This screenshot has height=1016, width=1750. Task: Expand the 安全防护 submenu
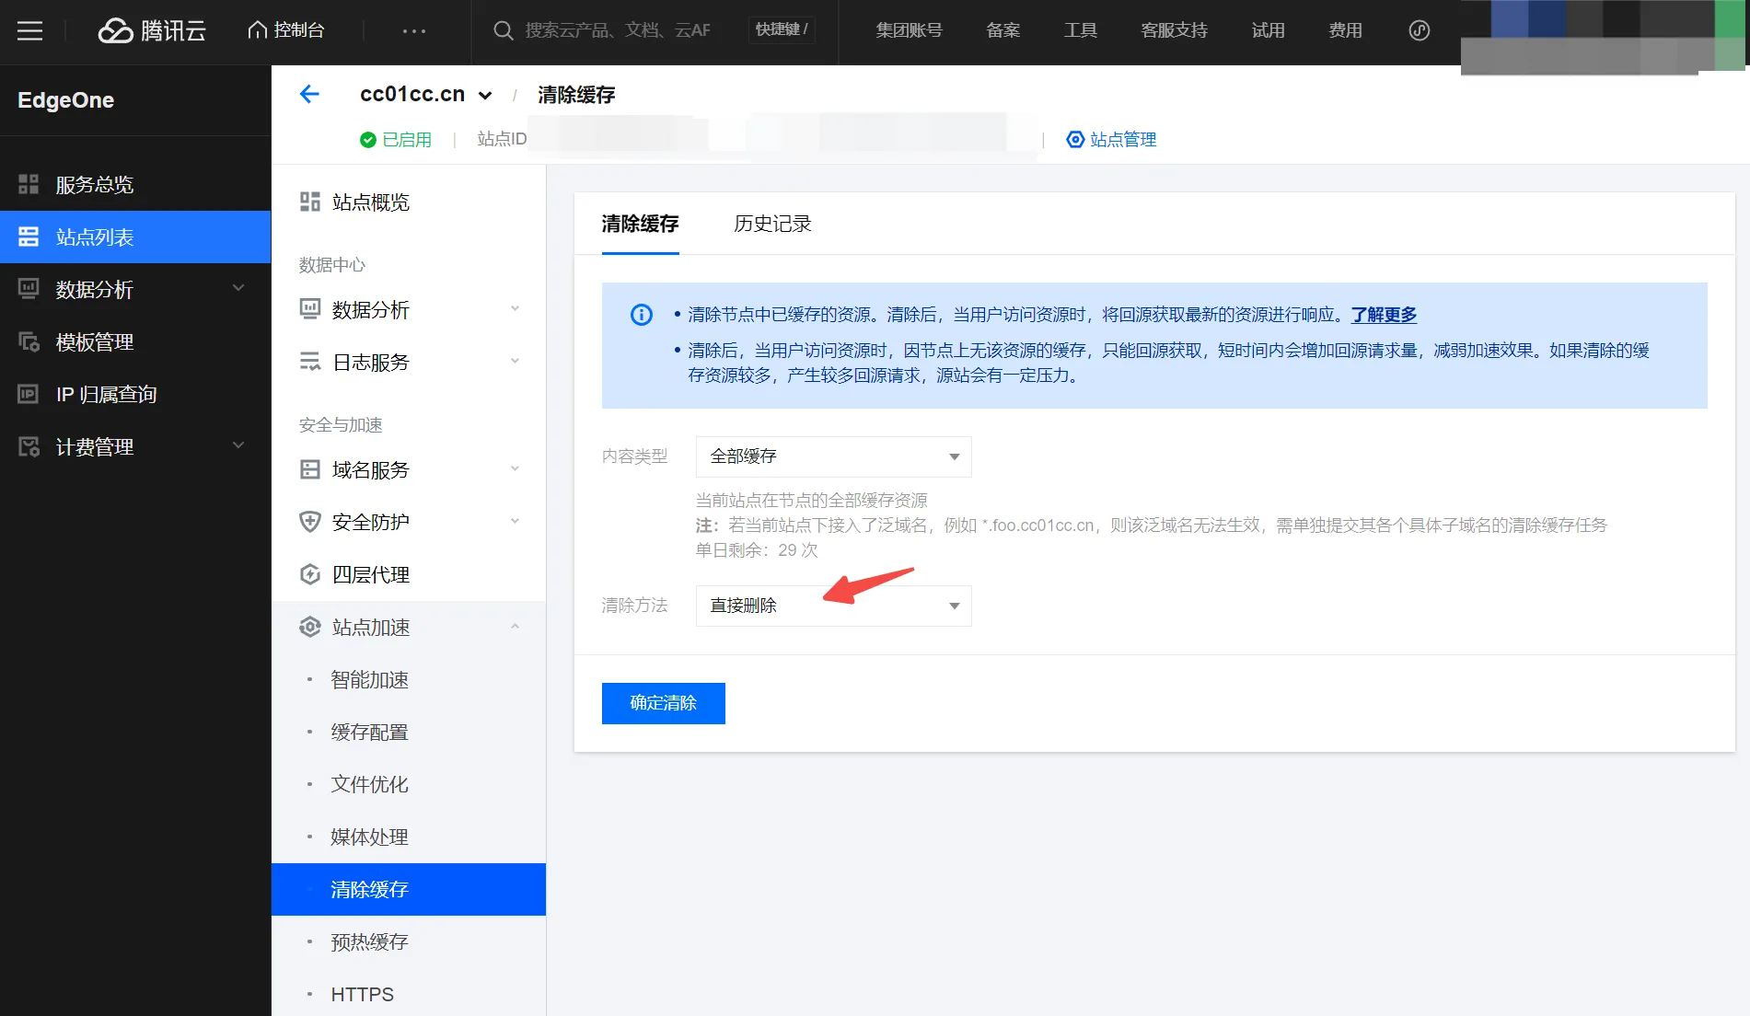click(409, 522)
